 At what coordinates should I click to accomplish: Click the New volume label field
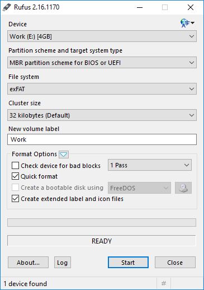coord(102,139)
